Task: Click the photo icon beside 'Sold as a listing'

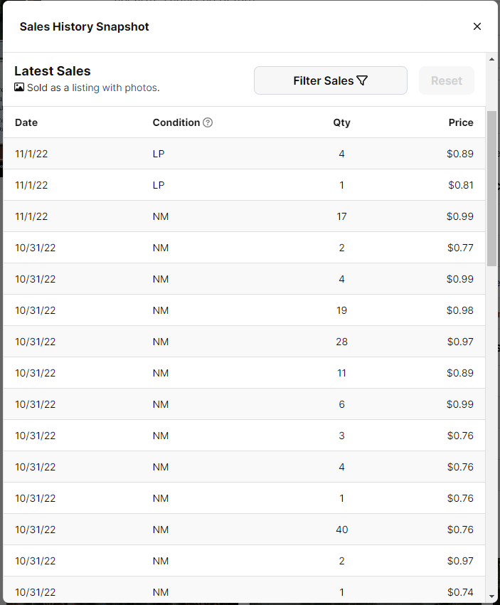Action: pos(19,88)
